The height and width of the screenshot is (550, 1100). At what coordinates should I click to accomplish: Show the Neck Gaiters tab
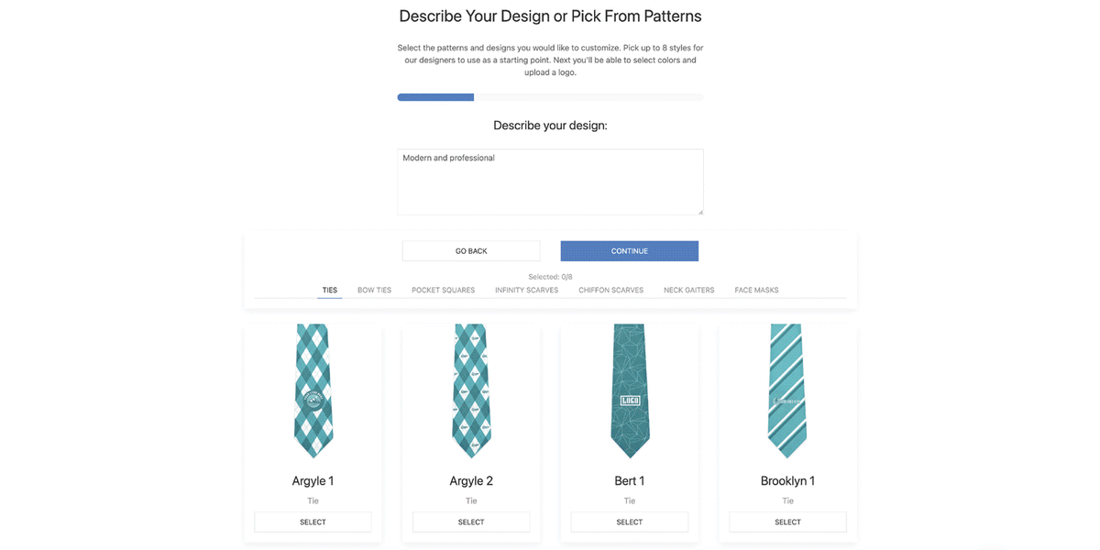point(688,291)
